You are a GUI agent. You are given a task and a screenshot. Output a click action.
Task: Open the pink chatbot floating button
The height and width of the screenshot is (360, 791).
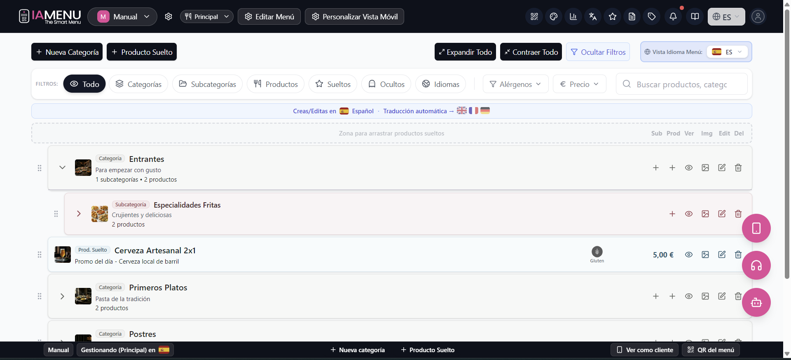point(756,302)
